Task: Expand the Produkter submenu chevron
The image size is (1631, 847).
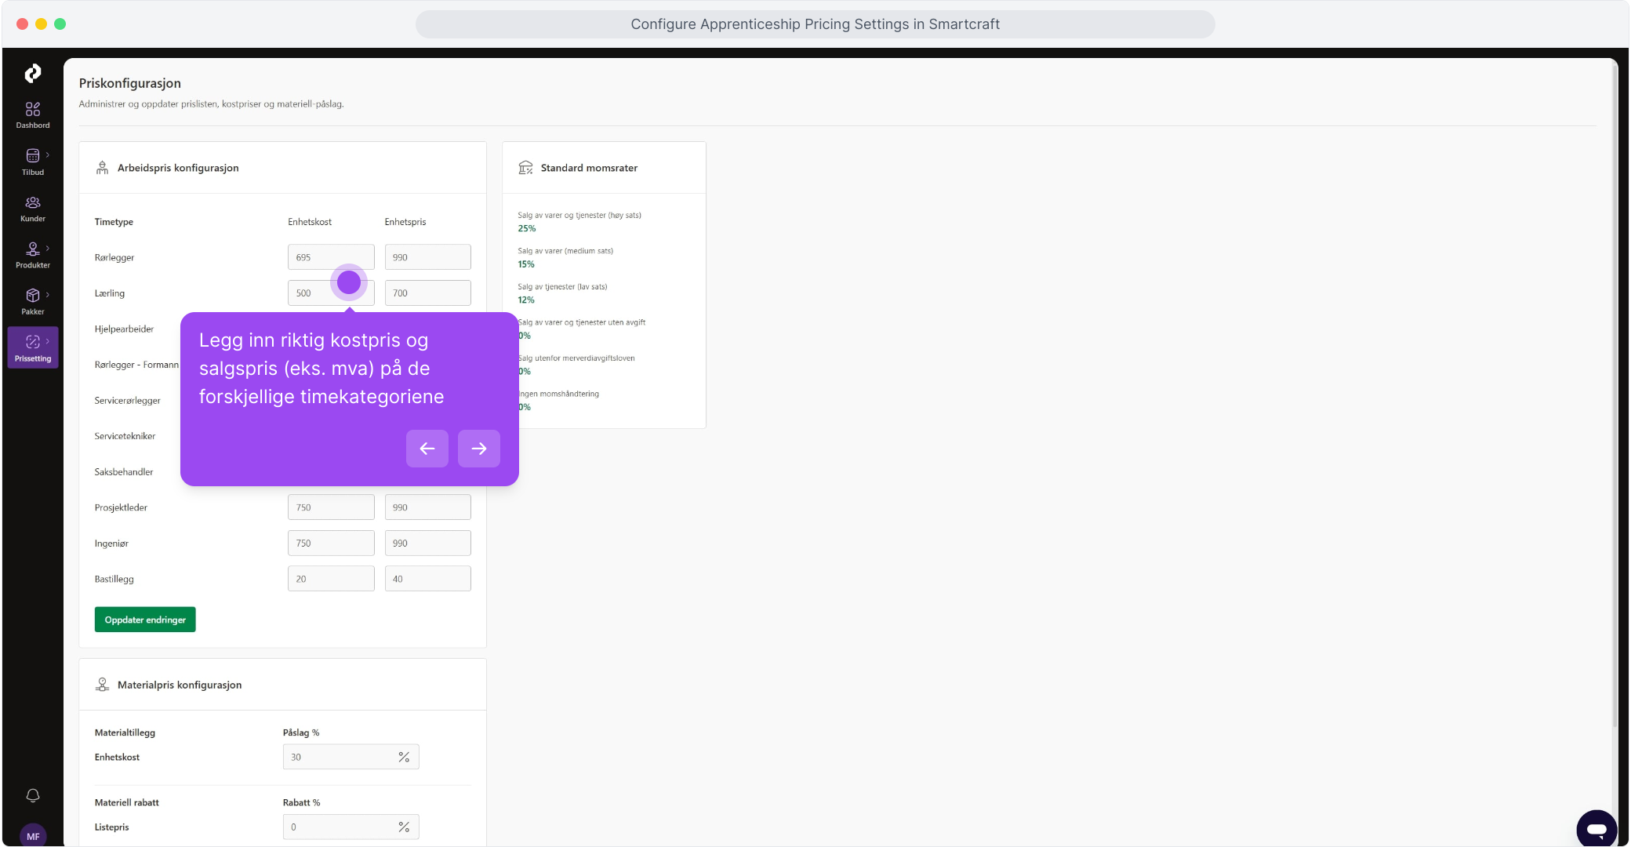Action: [48, 248]
